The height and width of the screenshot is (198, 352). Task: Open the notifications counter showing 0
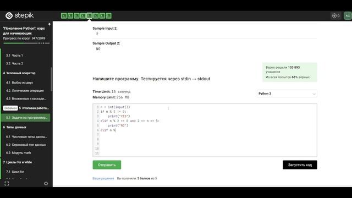coord(336,16)
